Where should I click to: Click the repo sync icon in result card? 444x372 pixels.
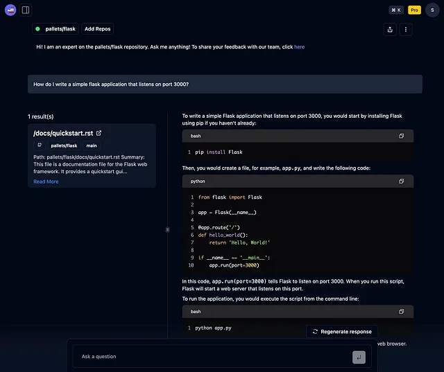click(40, 145)
